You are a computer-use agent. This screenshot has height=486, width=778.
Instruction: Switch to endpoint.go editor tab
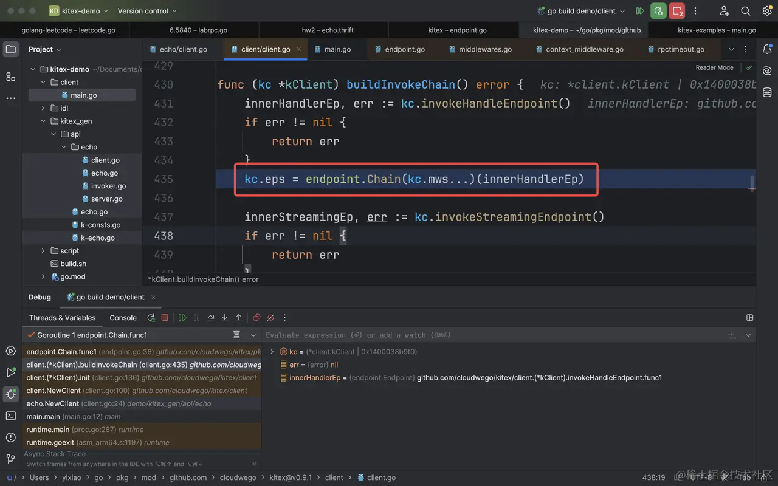coord(400,49)
